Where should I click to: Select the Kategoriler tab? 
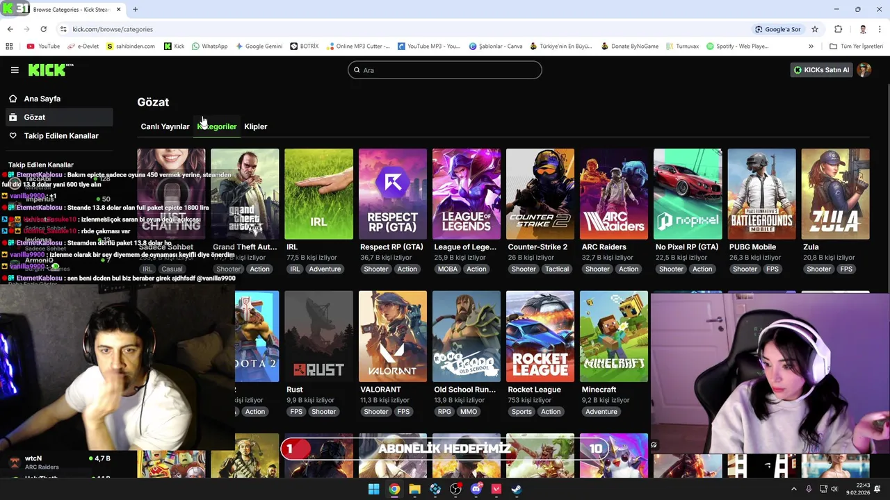click(217, 126)
